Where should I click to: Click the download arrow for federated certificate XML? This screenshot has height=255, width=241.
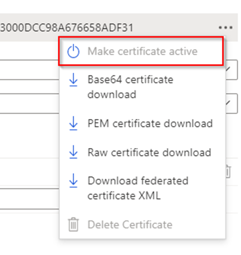click(73, 181)
